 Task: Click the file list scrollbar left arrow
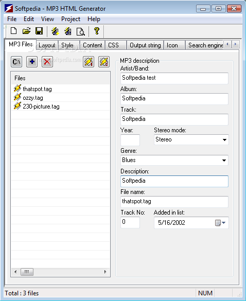[15, 272]
